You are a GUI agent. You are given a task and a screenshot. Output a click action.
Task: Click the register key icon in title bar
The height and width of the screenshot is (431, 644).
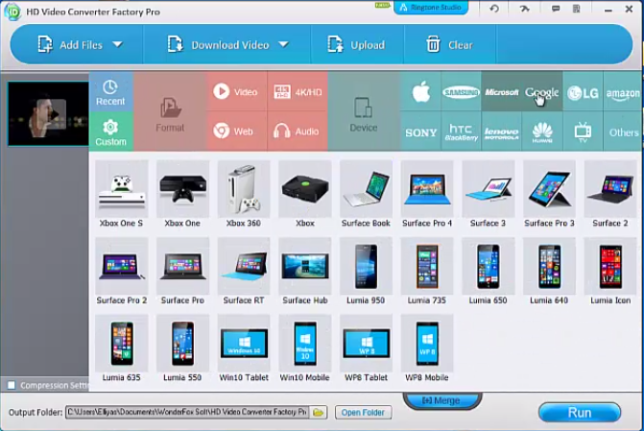click(x=524, y=9)
